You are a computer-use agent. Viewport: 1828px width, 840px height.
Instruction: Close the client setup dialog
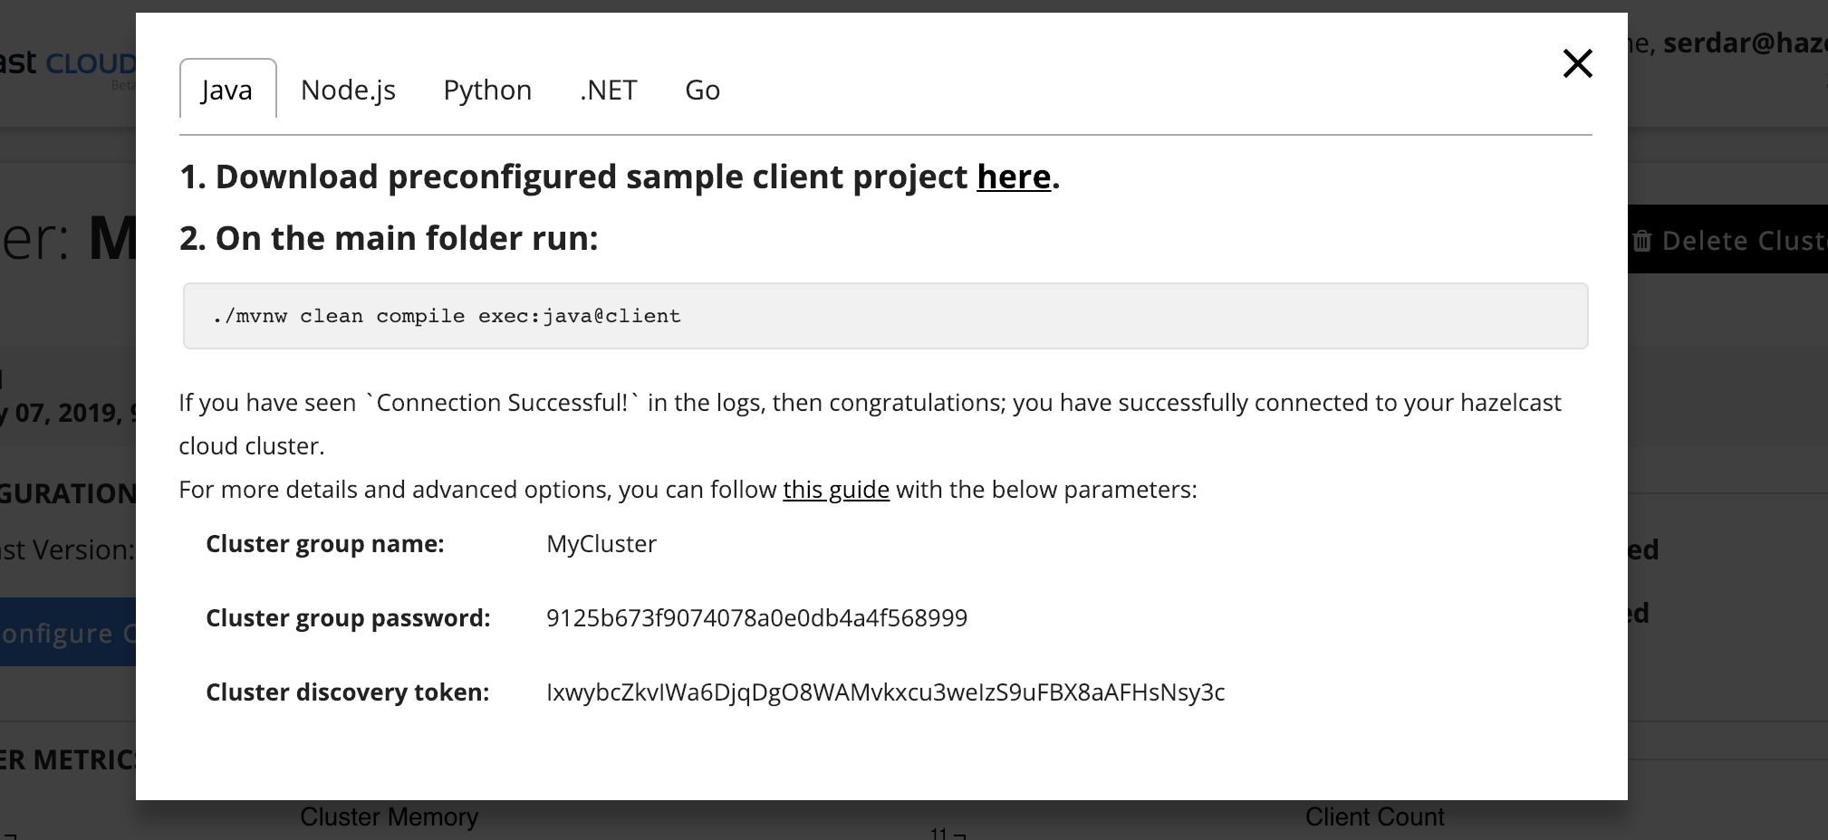(1577, 63)
